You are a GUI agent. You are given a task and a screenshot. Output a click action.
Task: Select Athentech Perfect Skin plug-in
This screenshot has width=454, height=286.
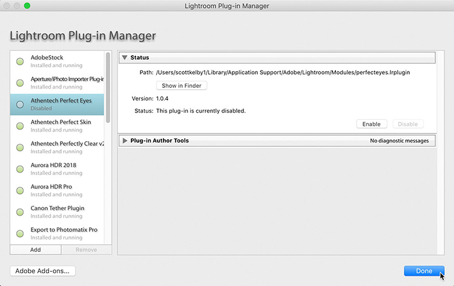tap(57, 126)
